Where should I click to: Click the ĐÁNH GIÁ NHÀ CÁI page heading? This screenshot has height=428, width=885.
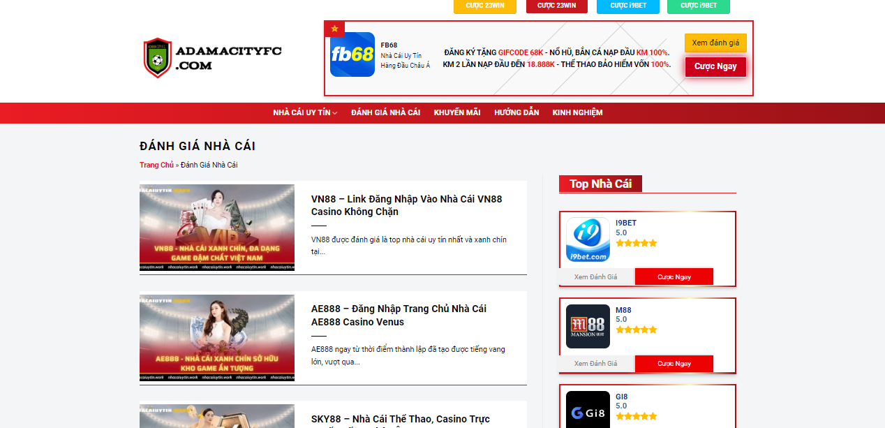(x=198, y=146)
